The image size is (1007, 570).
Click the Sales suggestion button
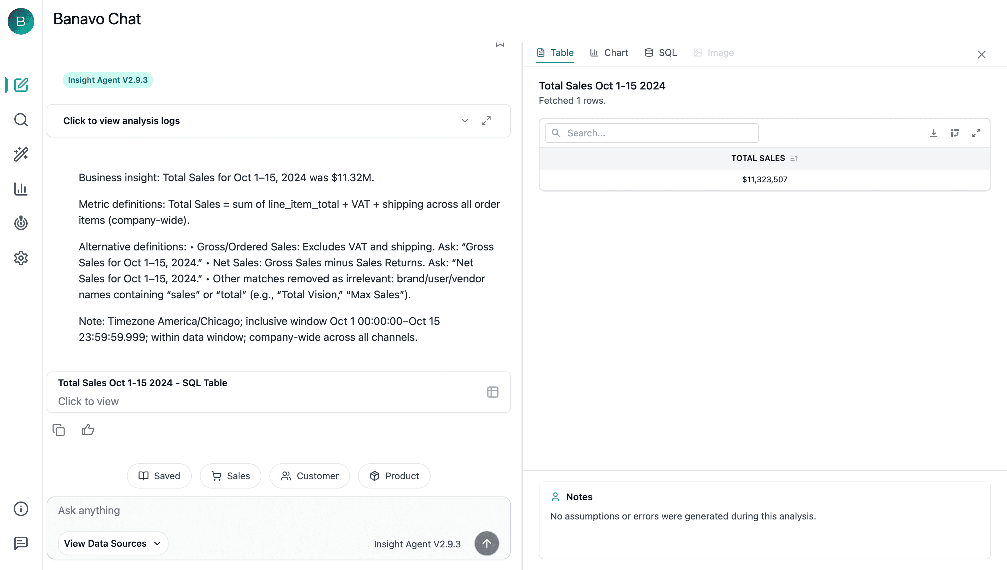click(x=230, y=476)
